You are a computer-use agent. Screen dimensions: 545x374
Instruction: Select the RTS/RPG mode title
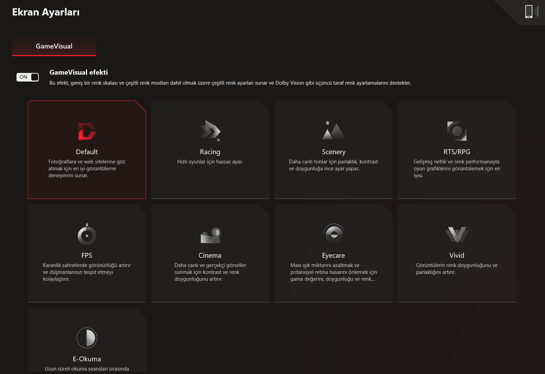(457, 152)
